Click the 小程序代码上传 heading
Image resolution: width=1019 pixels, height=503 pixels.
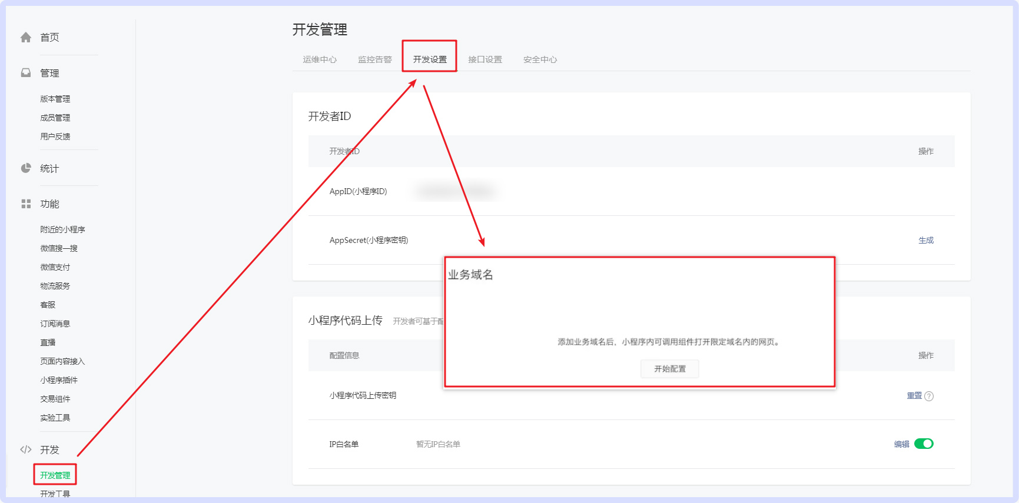click(x=346, y=320)
